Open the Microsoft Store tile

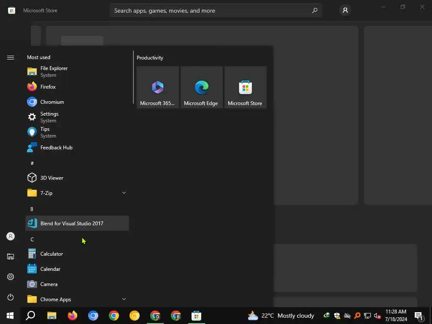pos(245,87)
